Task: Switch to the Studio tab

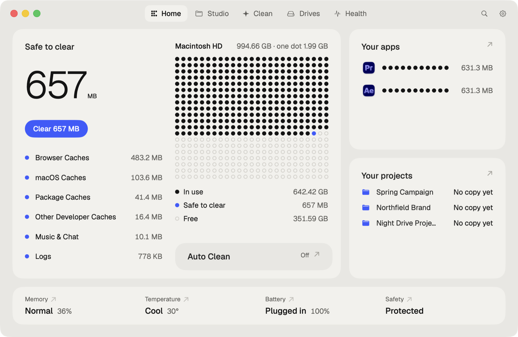Action: pos(212,14)
